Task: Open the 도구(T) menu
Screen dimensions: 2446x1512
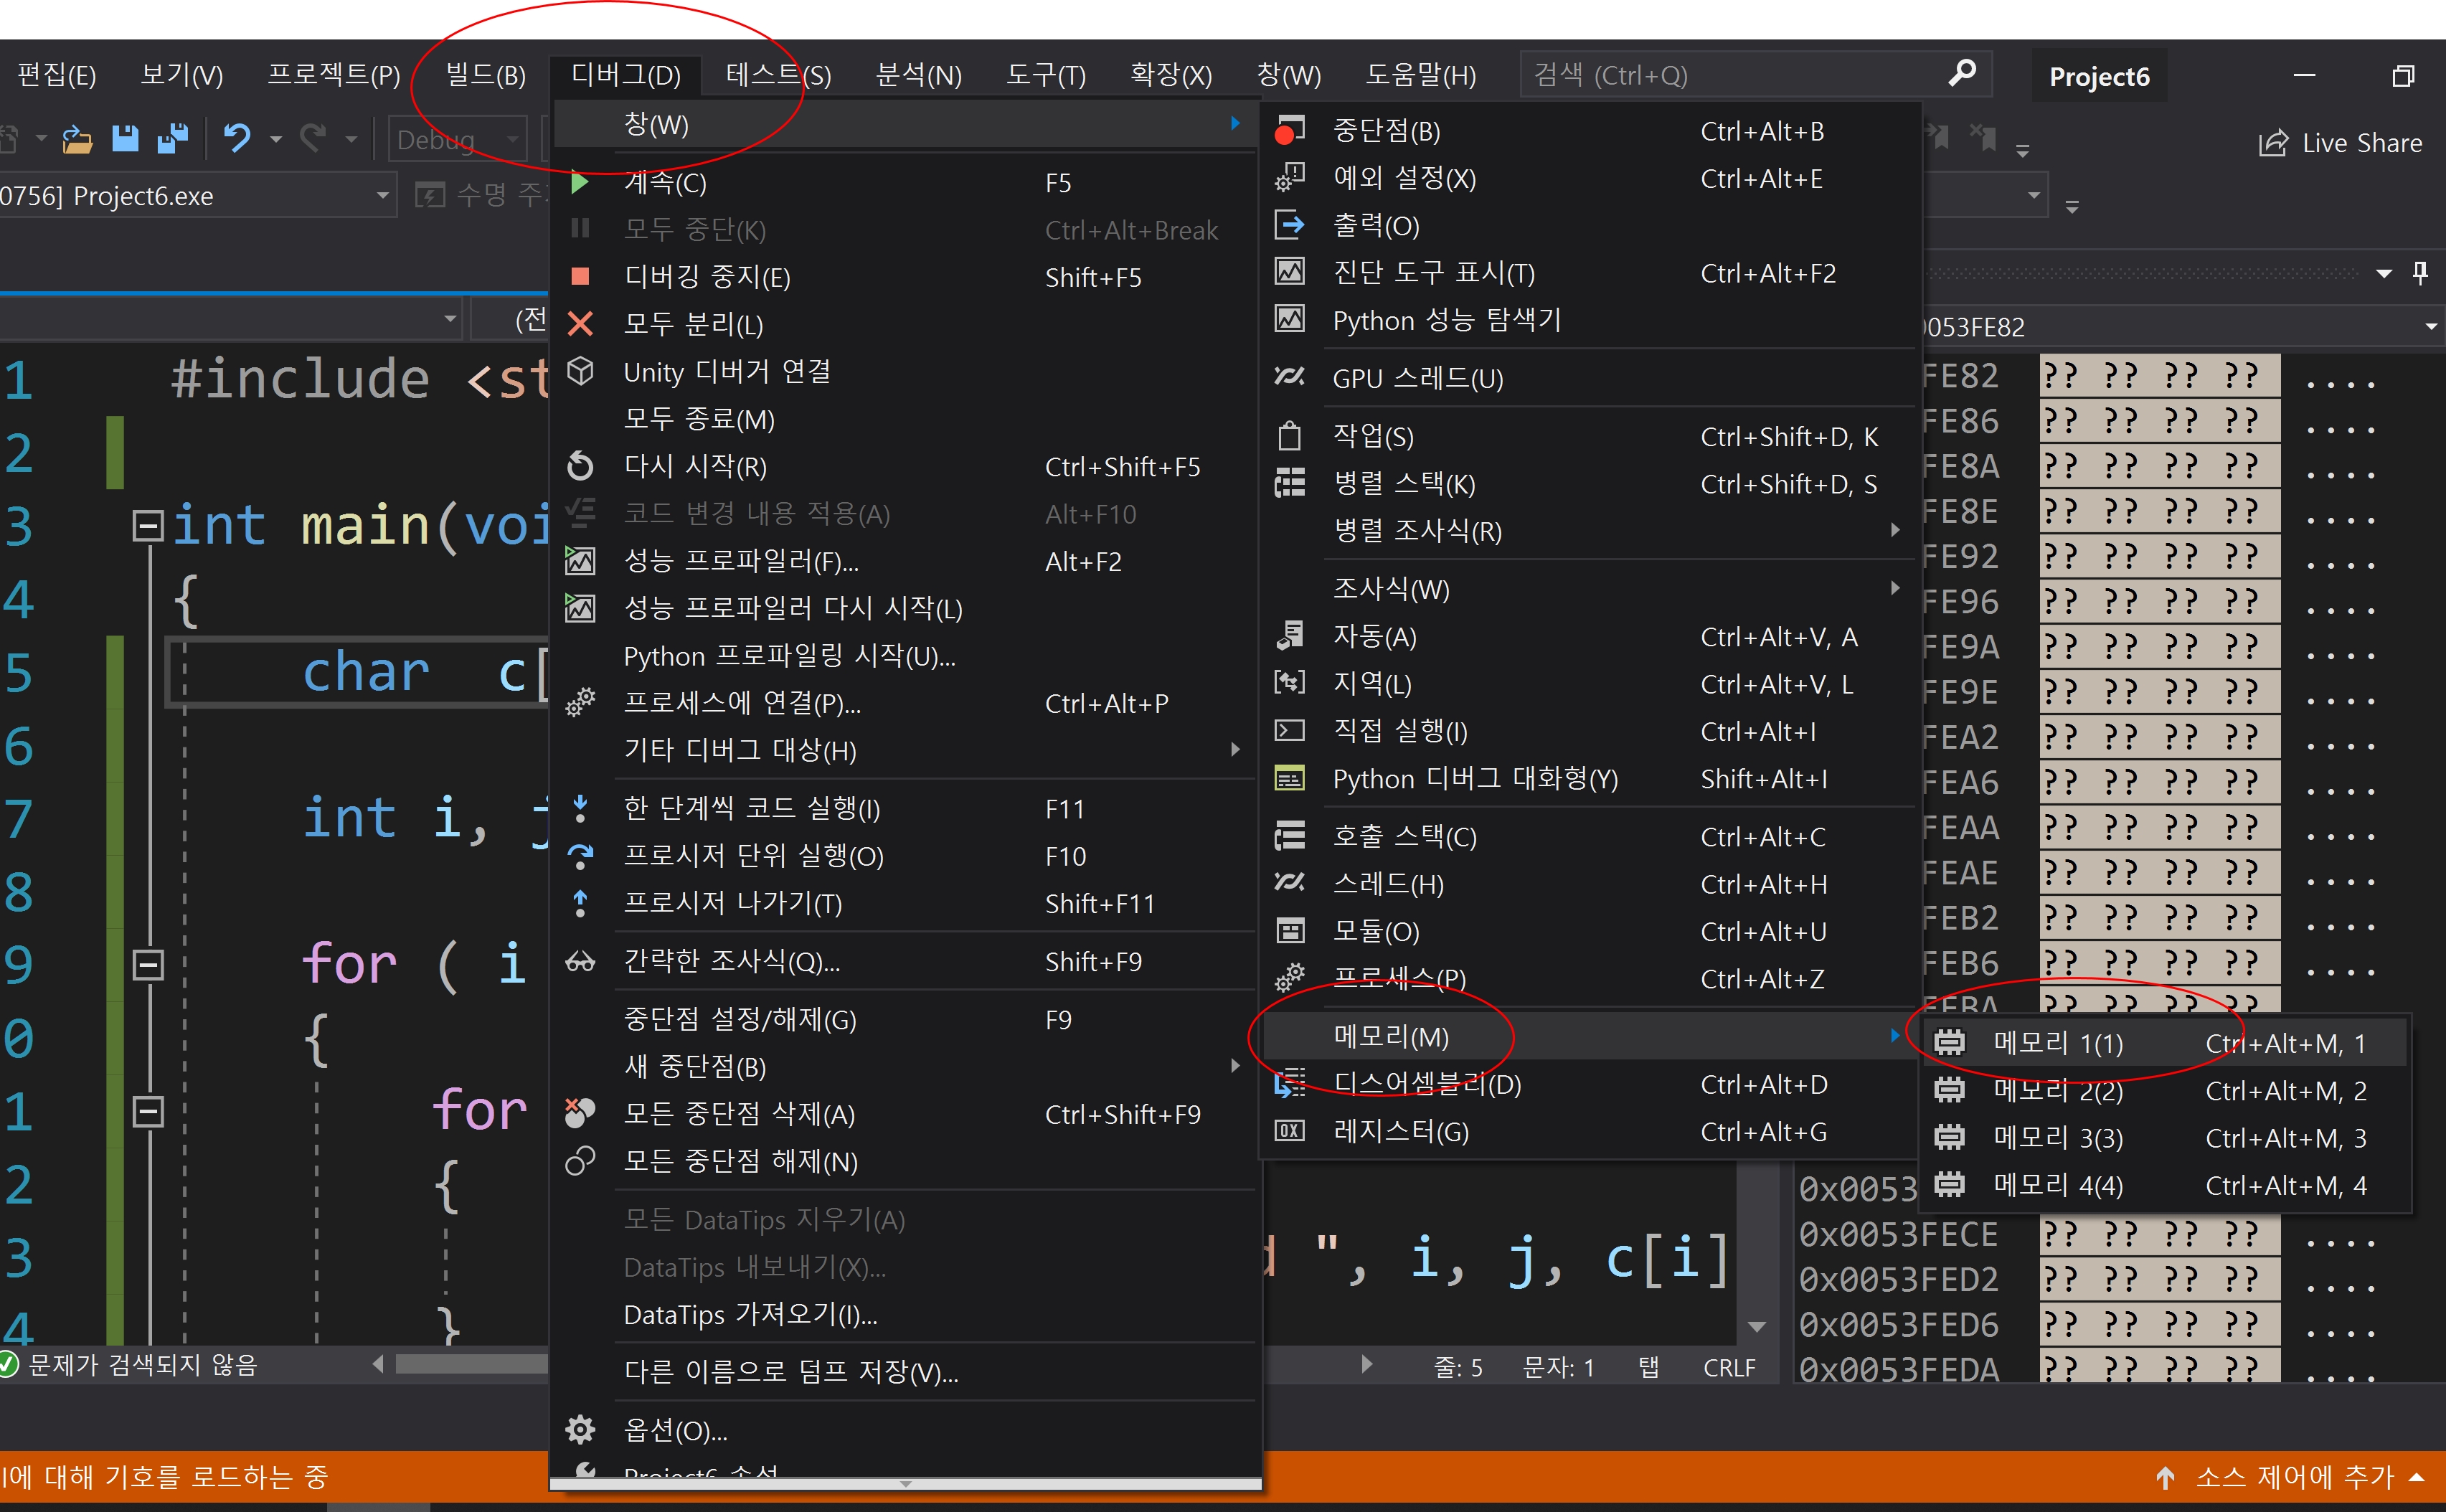Action: (x=1046, y=75)
